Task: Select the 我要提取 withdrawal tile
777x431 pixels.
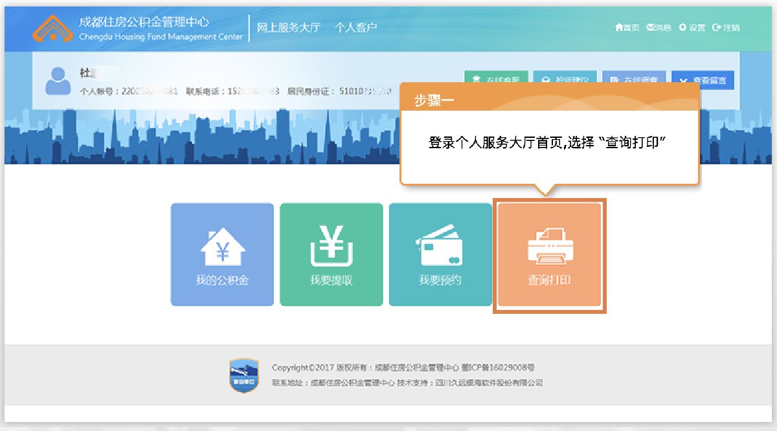Action: pos(331,254)
